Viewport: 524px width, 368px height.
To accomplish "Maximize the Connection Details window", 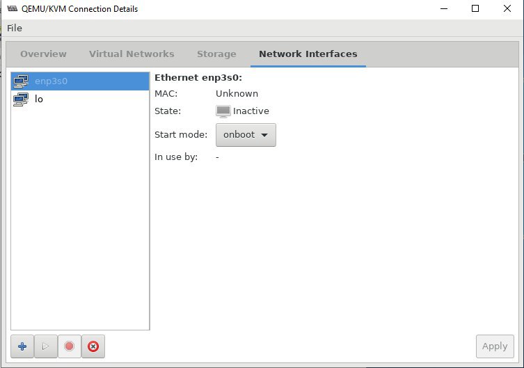I will click(x=475, y=8).
